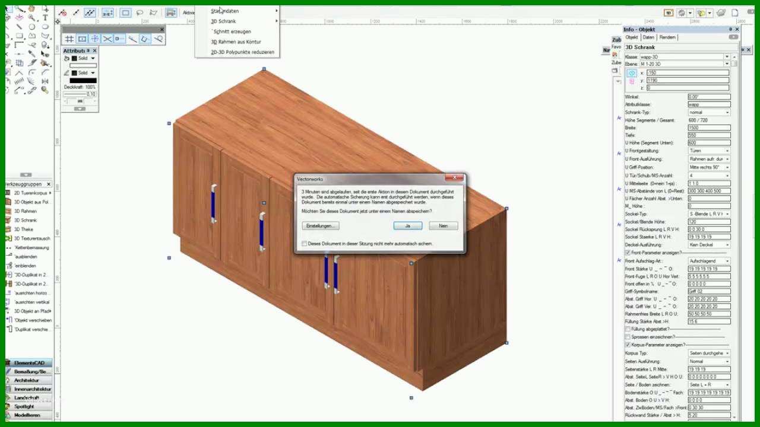Open the 'Architektur' tool set

(28, 380)
